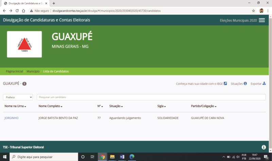Sort by Nº column
This screenshot has width=272, height=161.
coord(100,106)
